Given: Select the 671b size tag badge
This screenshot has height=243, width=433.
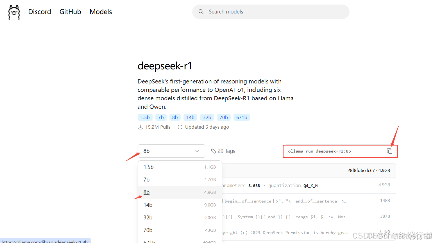Looking at the screenshot, I should click(x=242, y=117).
